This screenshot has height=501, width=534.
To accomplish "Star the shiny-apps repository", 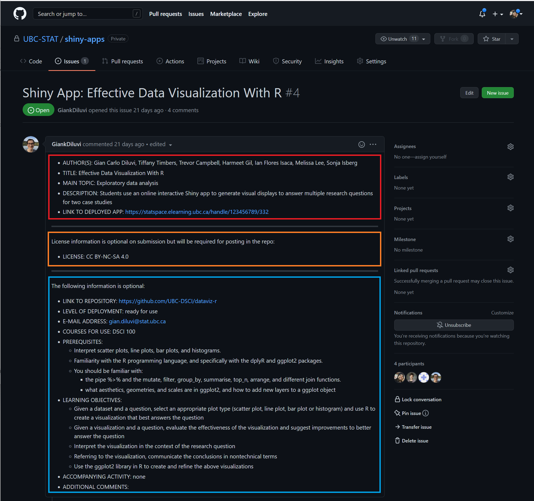I will (492, 39).
